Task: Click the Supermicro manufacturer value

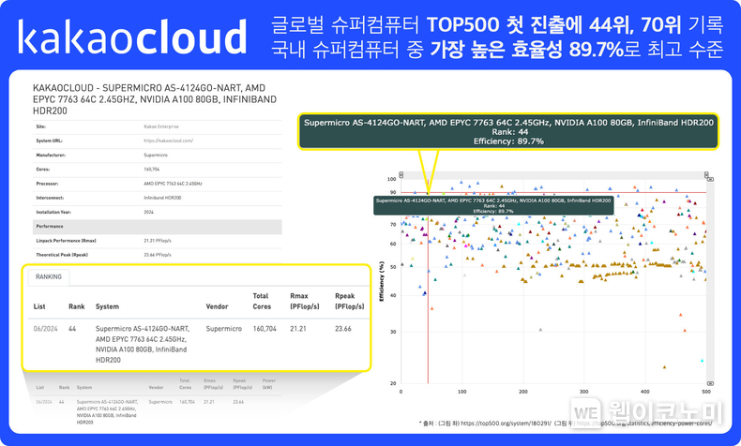Action: (156, 155)
